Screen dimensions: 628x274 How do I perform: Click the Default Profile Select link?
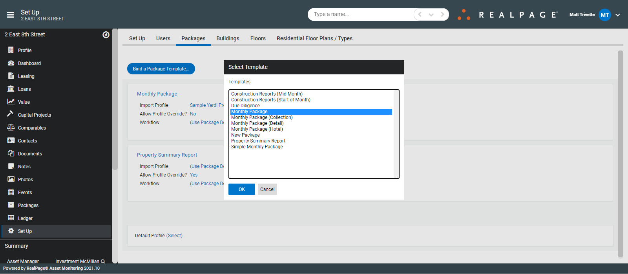(x=174, y=236)
